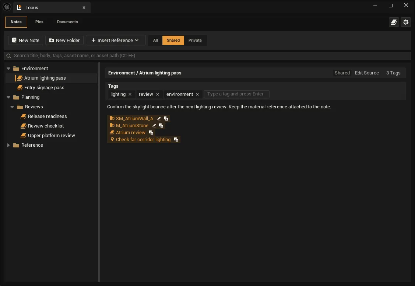Click the copy-plus icon beside M_AtriumStone

pos(161,126)
